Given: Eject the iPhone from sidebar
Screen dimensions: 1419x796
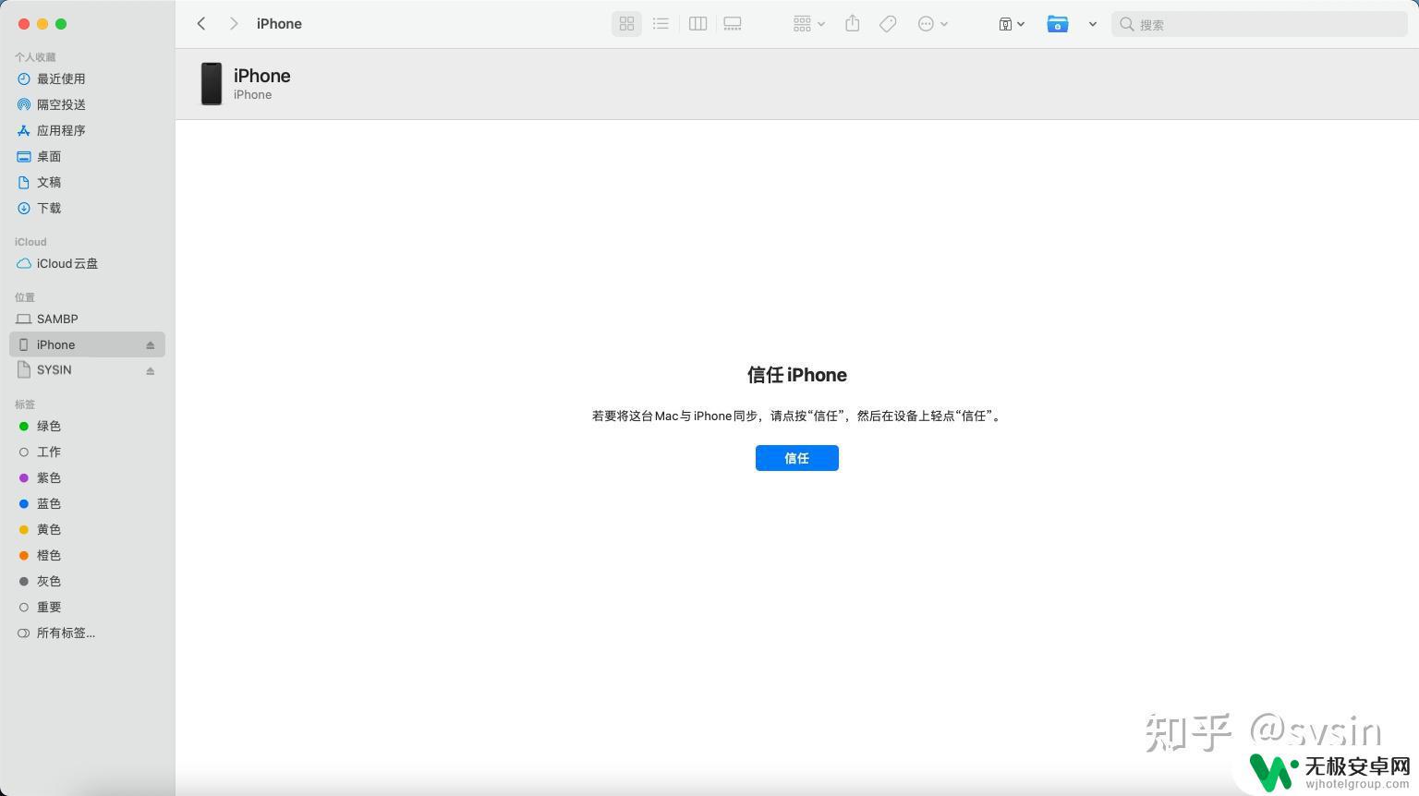Looking at the screenshot, I should [150, 345].
